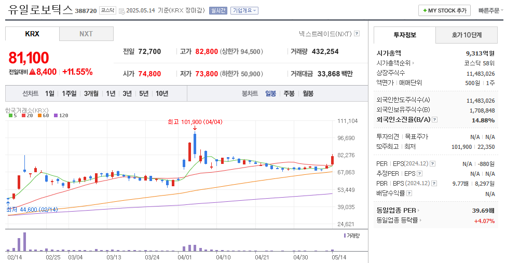Open the help icon beside 배당수익률
Viewport: 506px width, 263px height.
pyautogui.click(x=409, y=193)
